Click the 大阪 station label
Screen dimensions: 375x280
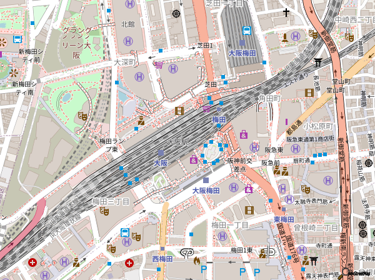coord(161,162)
